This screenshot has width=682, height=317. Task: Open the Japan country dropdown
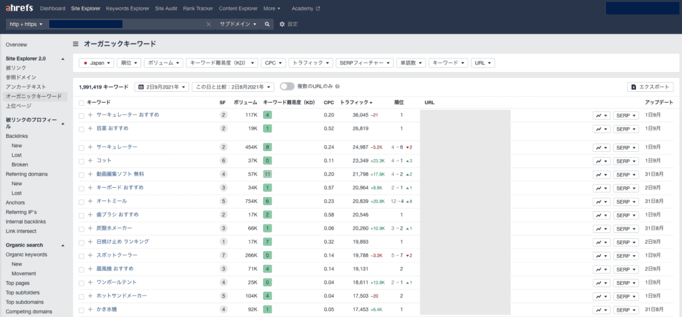[x=96, y=63]
